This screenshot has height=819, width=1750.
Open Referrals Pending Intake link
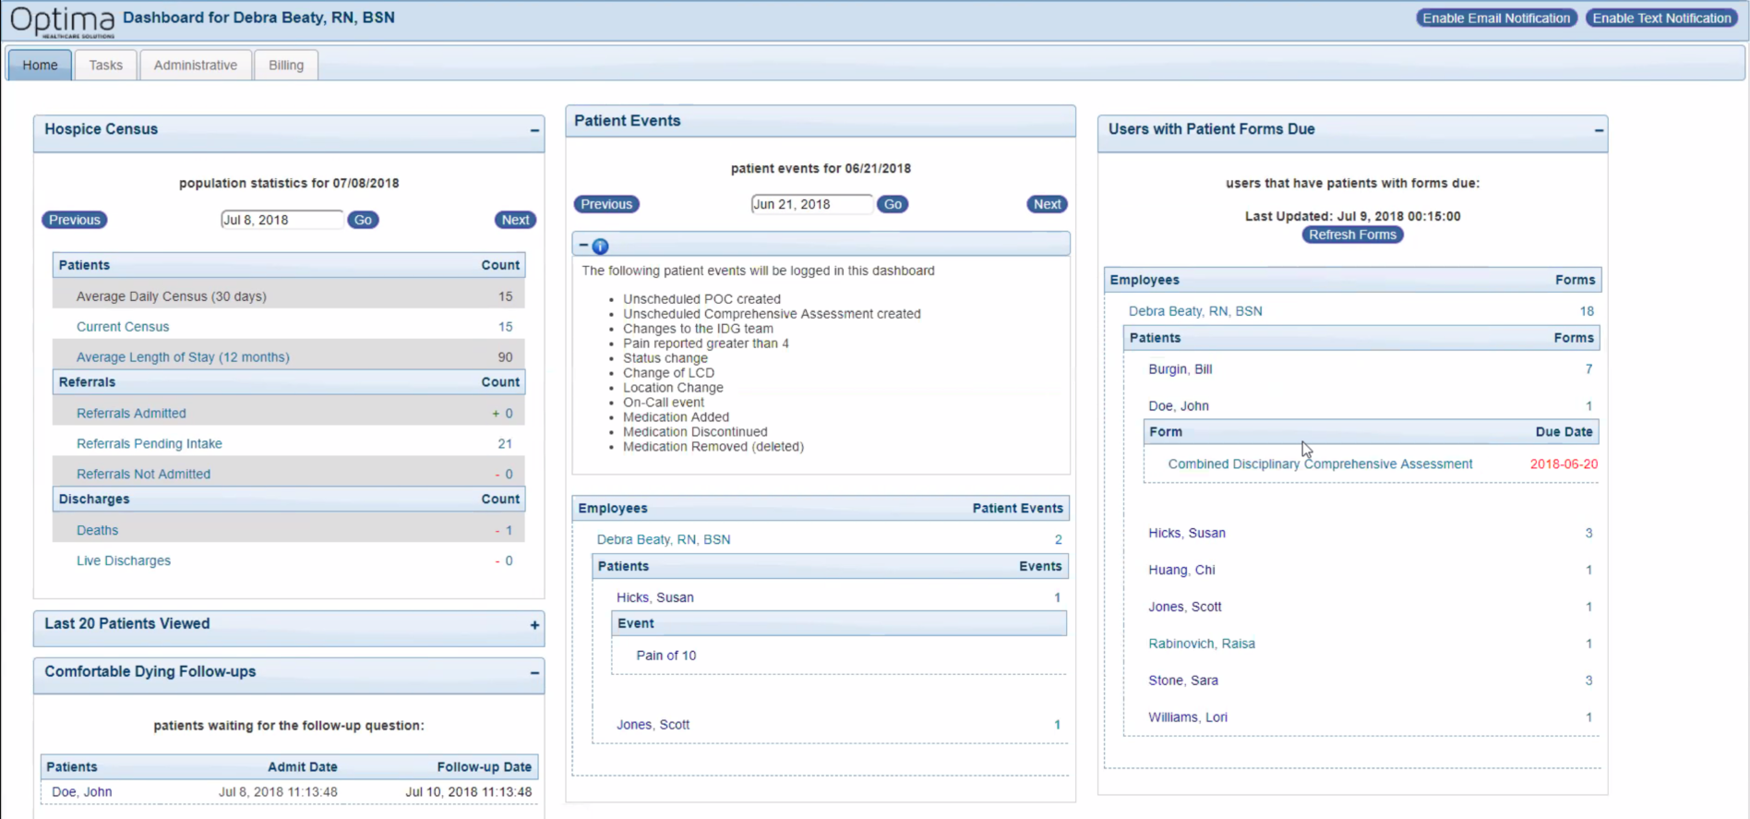150,443
